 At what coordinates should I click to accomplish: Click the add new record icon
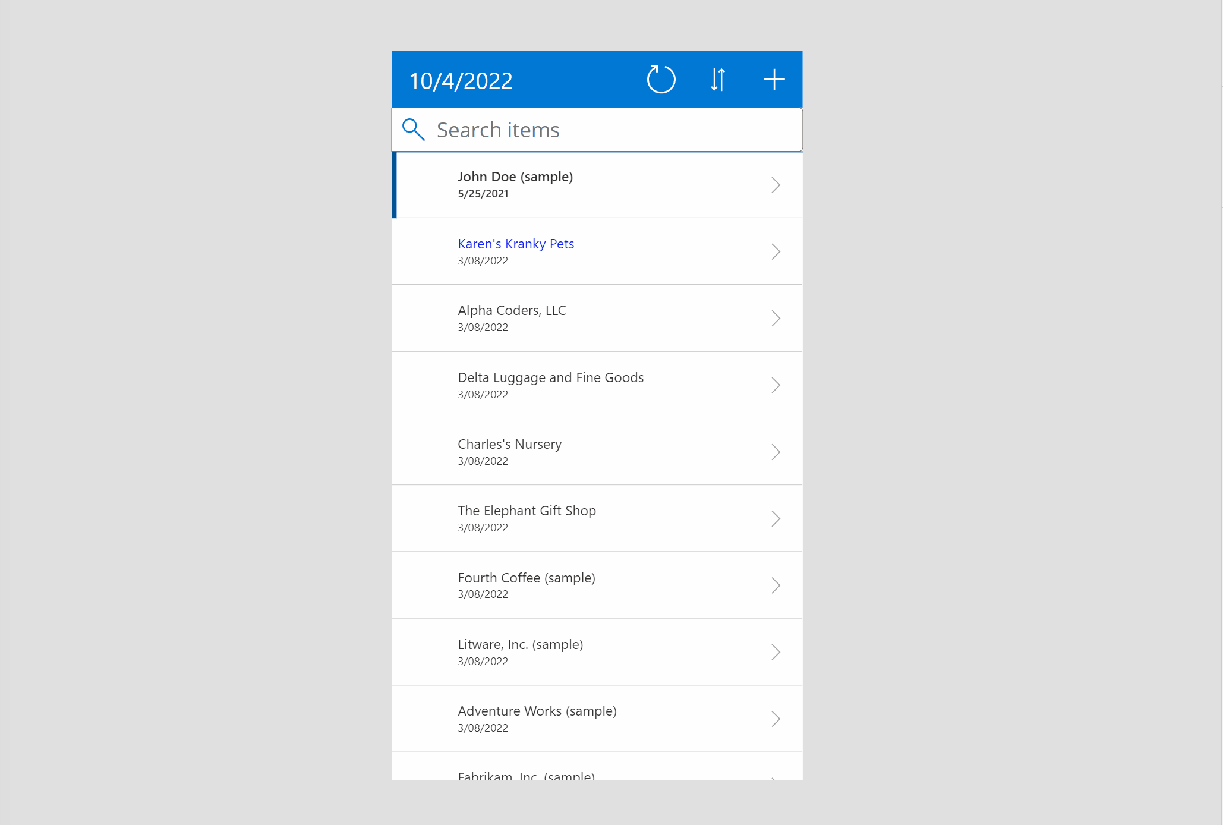pos(774,79)
